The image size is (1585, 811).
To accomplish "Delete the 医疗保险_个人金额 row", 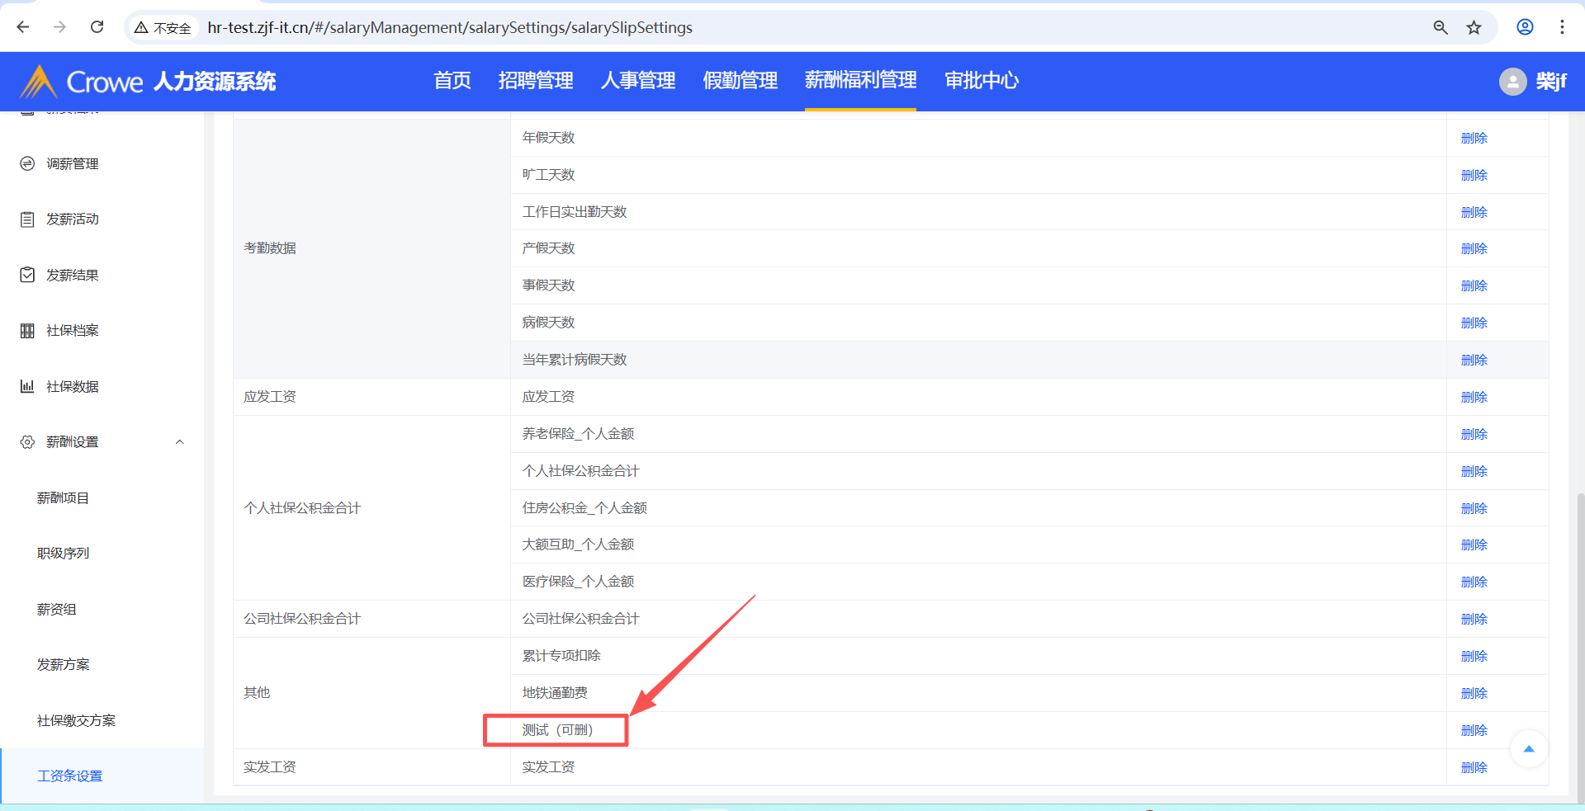I will 1474,582.
